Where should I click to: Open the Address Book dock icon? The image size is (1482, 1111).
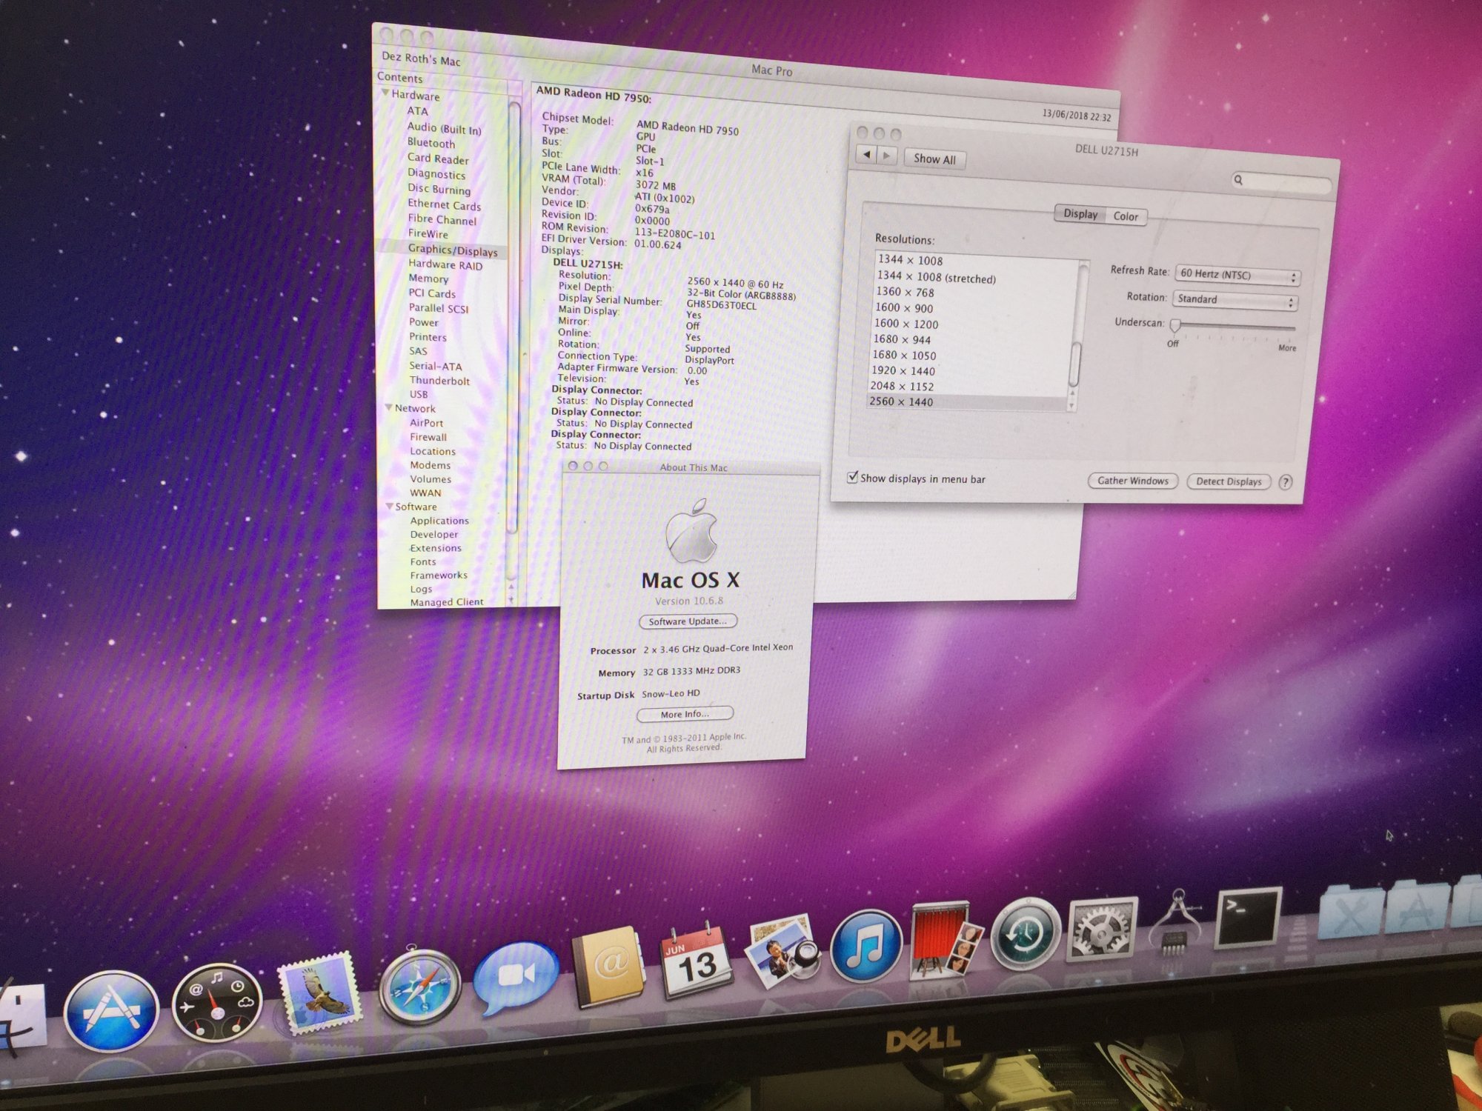coord(608,967)
